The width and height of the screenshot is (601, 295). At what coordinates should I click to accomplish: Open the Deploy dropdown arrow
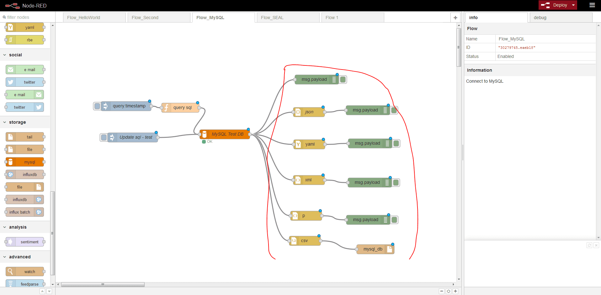pos(573,5)
